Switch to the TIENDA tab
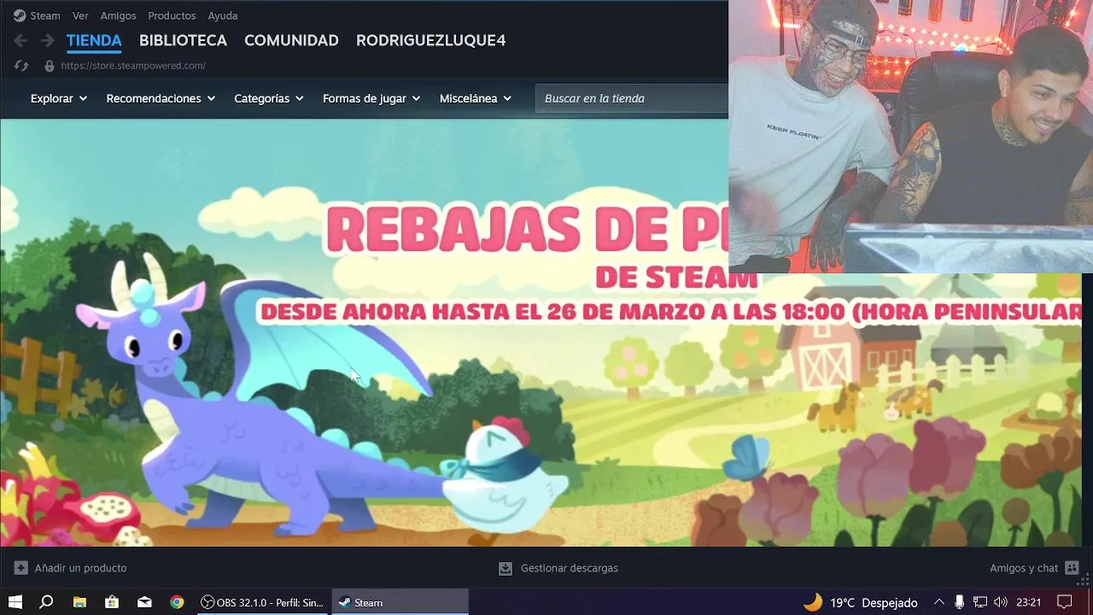This screenshot has height=615, width=1093. click(x=94, y=40)
